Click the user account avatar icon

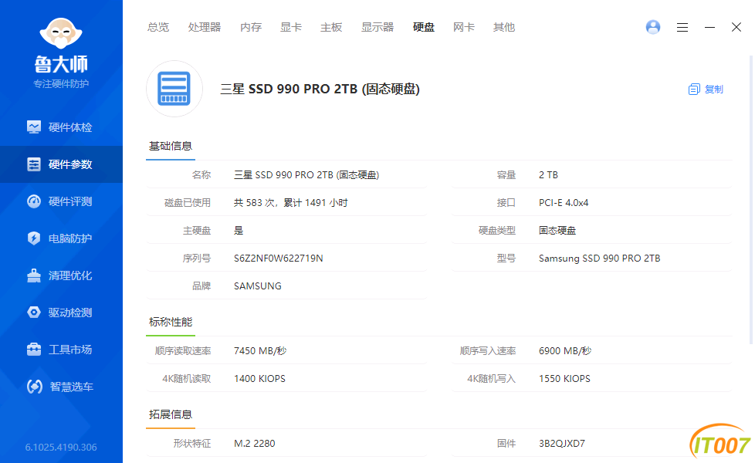coord(653,27)
